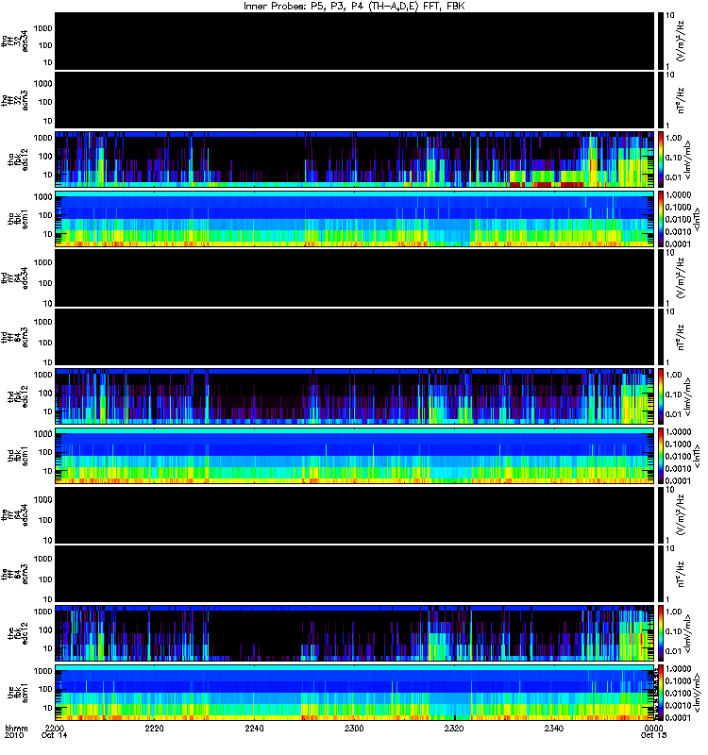Click the "0.10" color scale value of the fbk edc12

pos(673,631)
